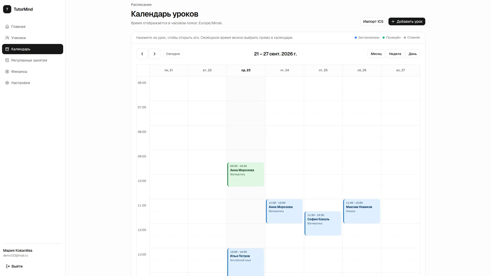Image resolution: width=491 pixels, height=276 pixels.
Task: Switch to Неделя view
Action: pyautogui.click(x=395, y=54)
